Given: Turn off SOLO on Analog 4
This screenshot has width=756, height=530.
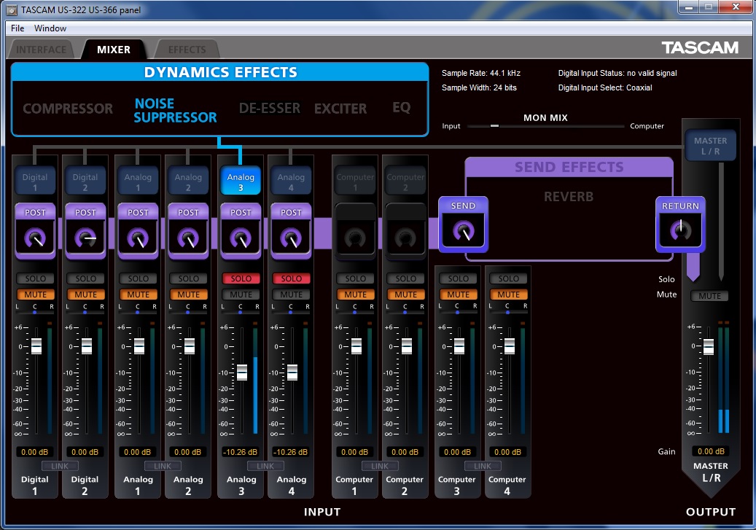Looking at the screenshot, I should tap(291, 278).
